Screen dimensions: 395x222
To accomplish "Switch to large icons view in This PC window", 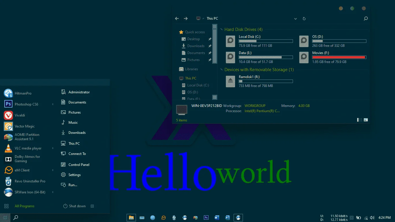I will 366,120.
